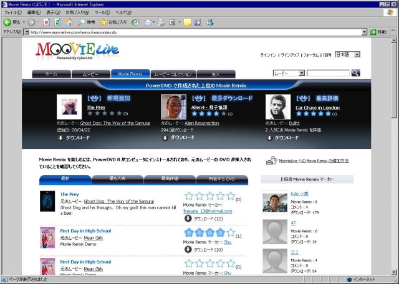399x284 pixels.
Task: Open the 編集(E) menu
Action: pos(34,12)
